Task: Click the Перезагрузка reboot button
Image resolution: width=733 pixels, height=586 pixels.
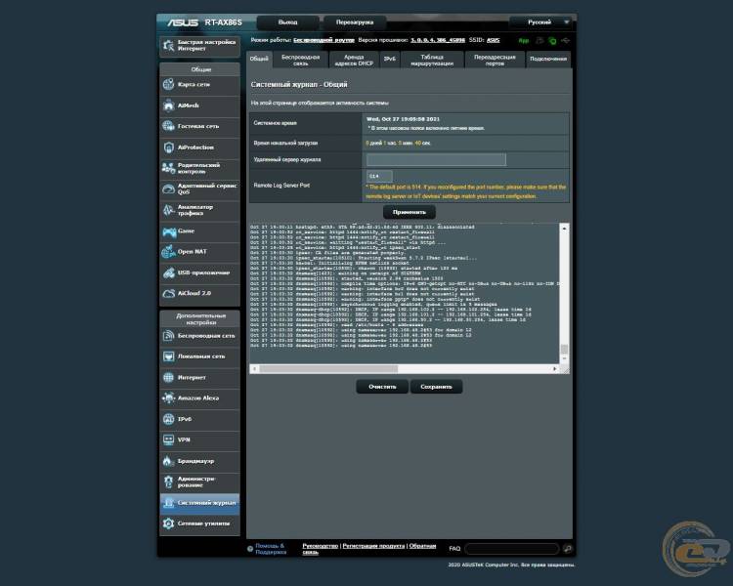Action: click(x=355, y=22)
